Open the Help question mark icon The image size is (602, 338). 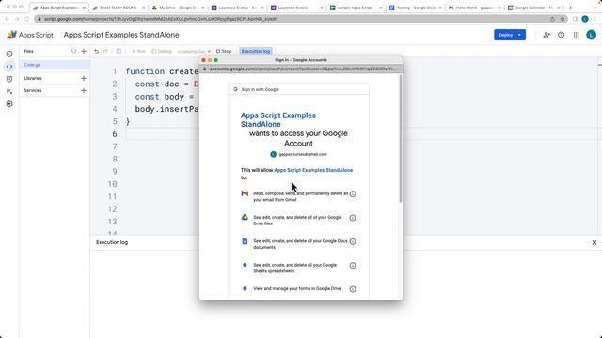click(562, 35)
